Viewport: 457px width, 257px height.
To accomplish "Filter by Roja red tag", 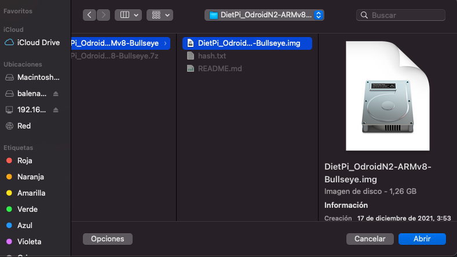I will tap(25, 160).
